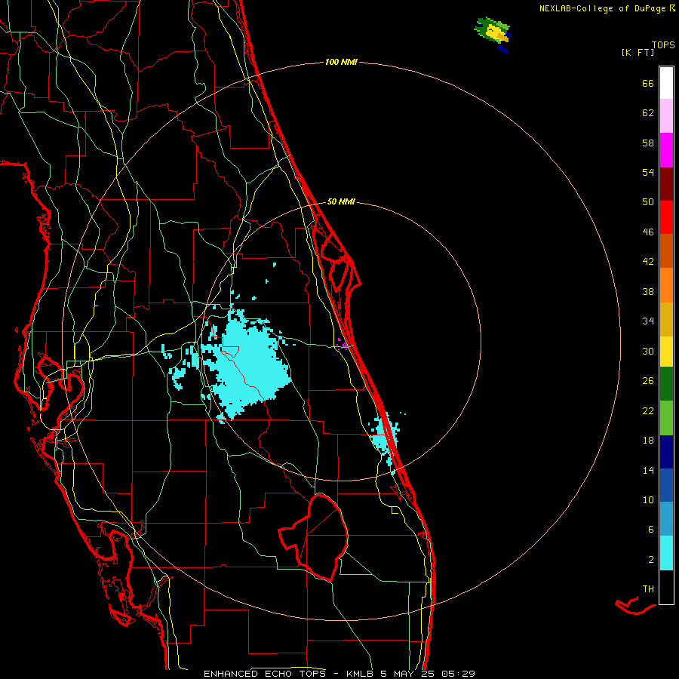This screenshot has width=679, height=679.
Task: Click the dark red legend swatch
Action: coord(666,185)
